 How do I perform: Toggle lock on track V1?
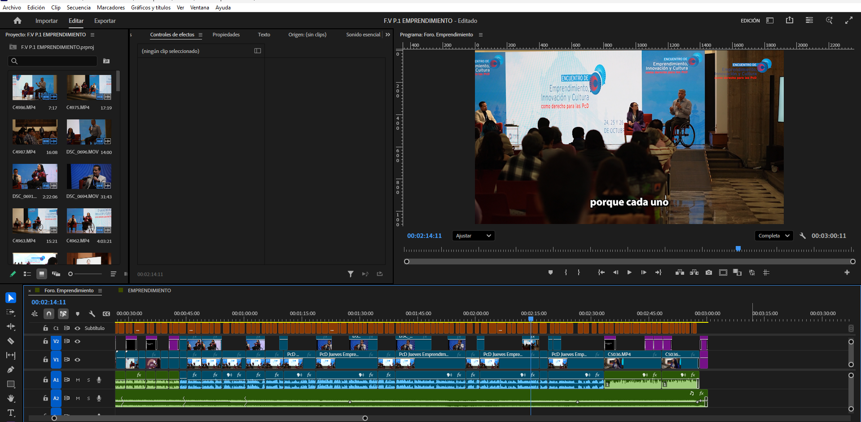pos(45,360)
